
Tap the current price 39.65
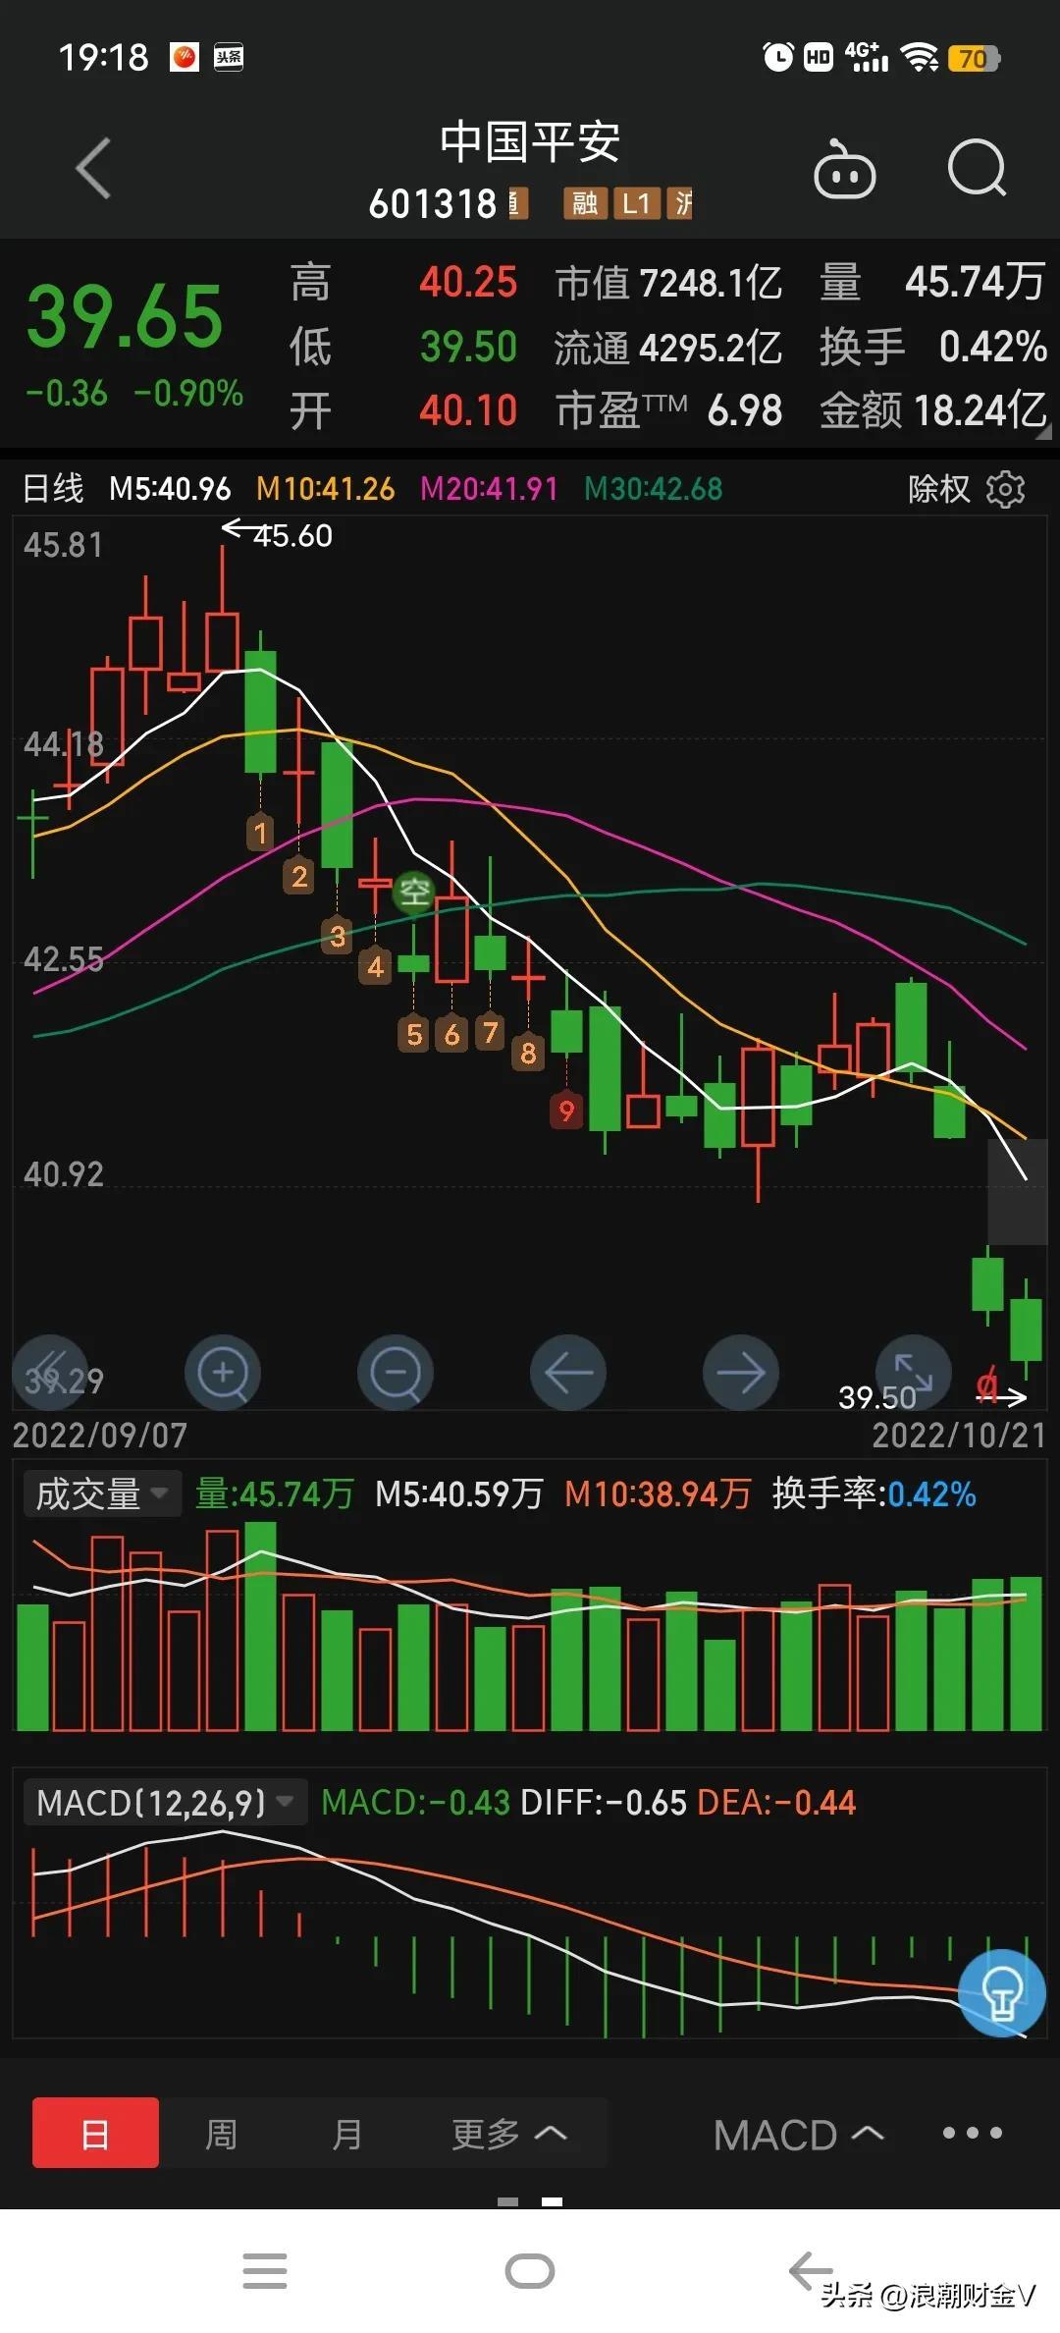click(125, 316)
